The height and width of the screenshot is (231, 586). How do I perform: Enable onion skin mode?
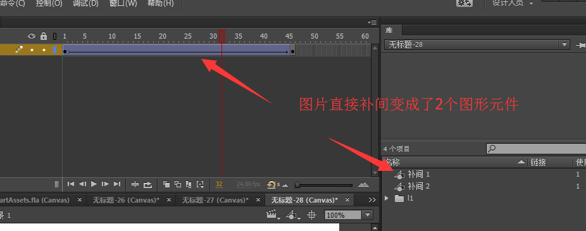click(x=166, y=184)
